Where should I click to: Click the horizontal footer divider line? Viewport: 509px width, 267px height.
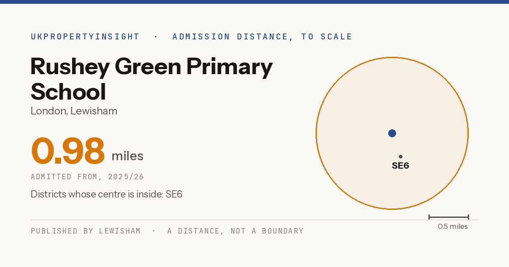(255, 220)
